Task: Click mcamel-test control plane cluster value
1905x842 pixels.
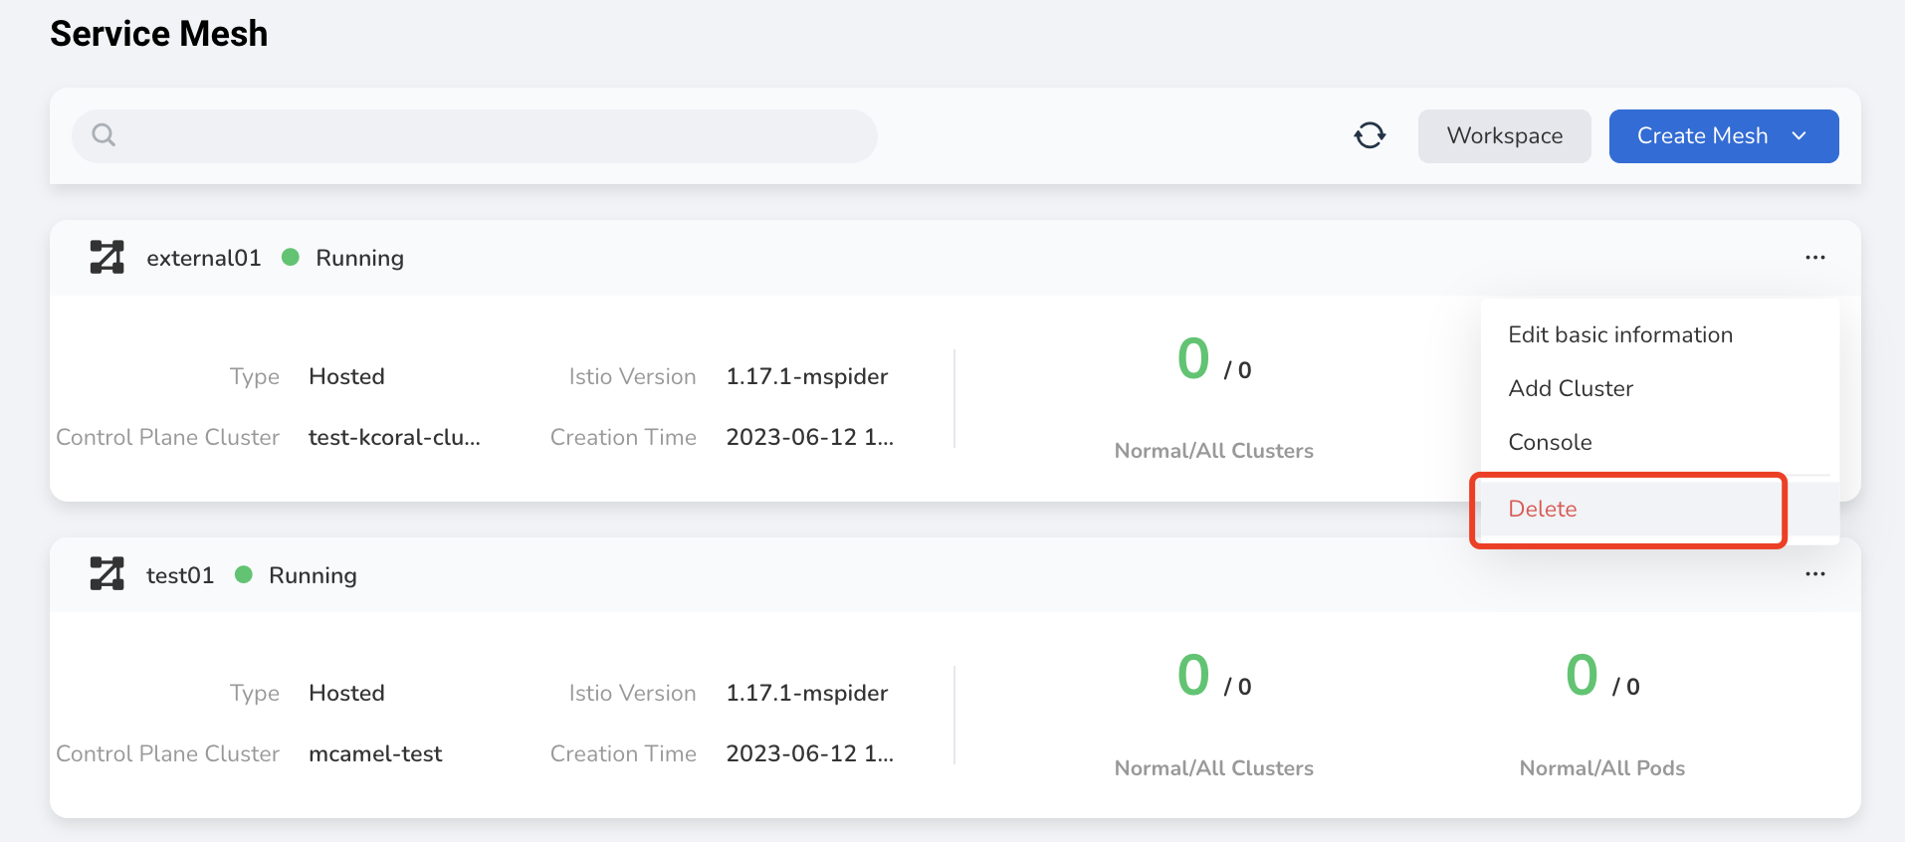Action: [375, 753]
